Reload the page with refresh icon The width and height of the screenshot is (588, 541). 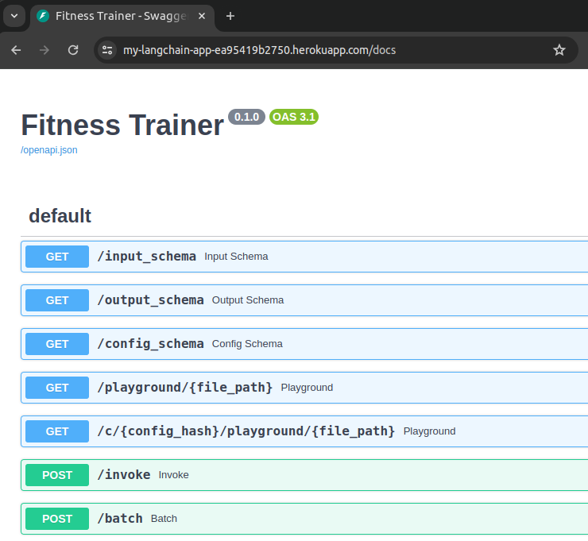[73, 50]
